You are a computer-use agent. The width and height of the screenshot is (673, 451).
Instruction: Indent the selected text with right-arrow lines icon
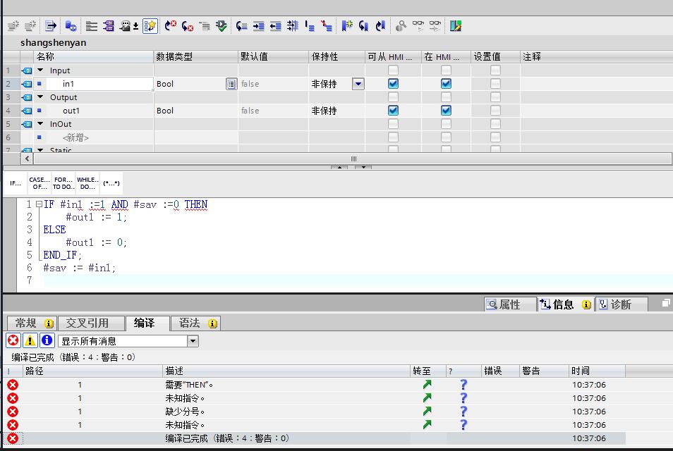(x=258, y=26)
